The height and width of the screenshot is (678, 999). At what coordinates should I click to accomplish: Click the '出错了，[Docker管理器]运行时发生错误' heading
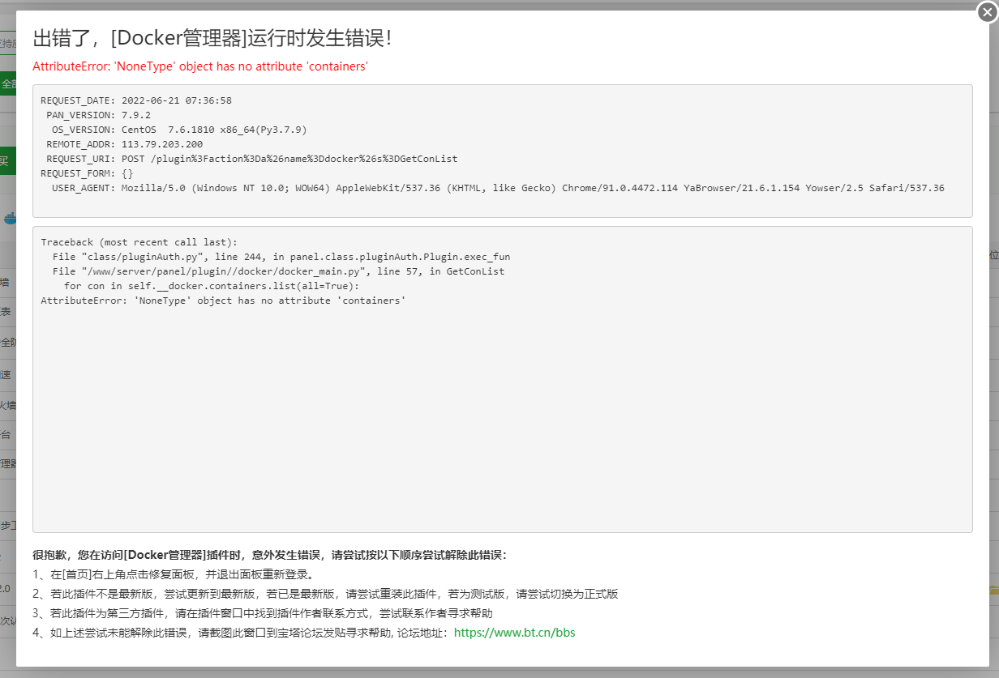pos(212,38)
